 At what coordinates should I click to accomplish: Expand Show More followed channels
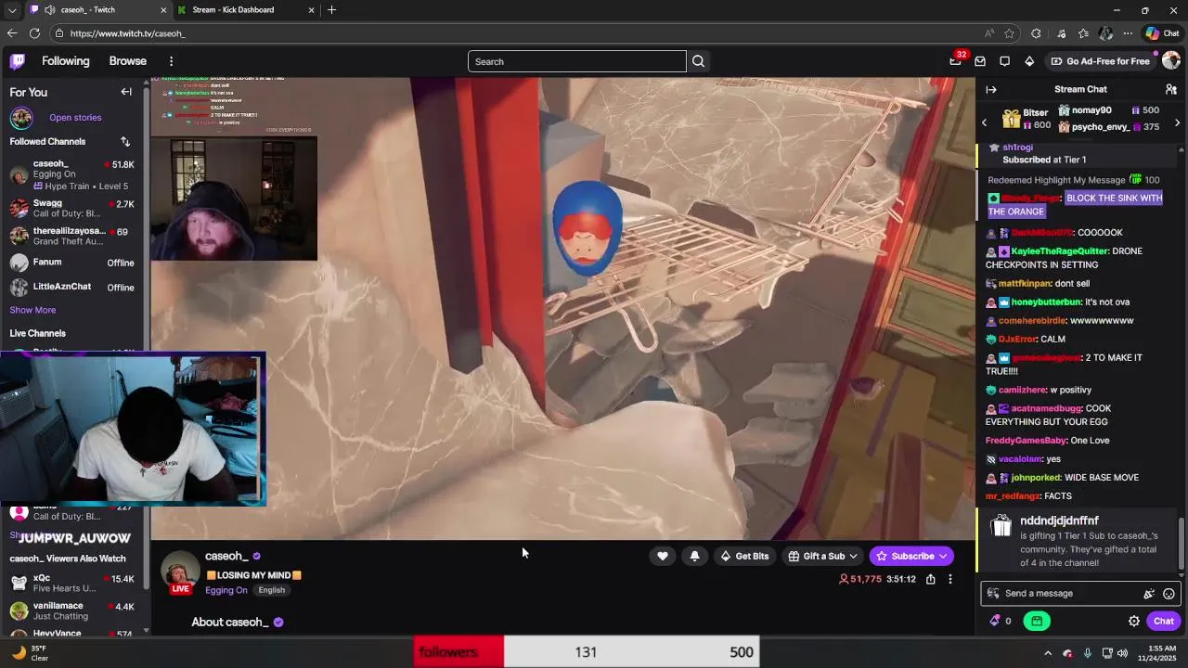tap(32, 310)
